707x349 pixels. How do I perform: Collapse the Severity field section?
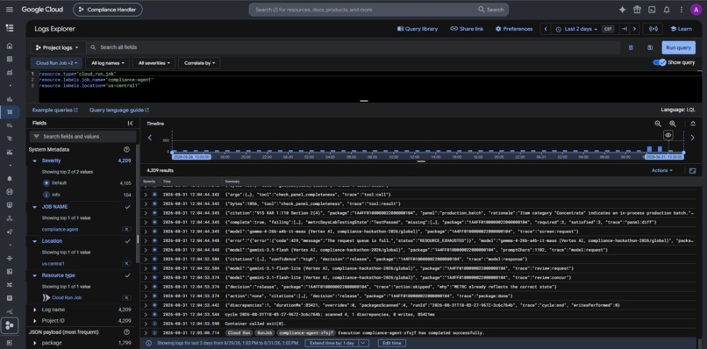35,160
